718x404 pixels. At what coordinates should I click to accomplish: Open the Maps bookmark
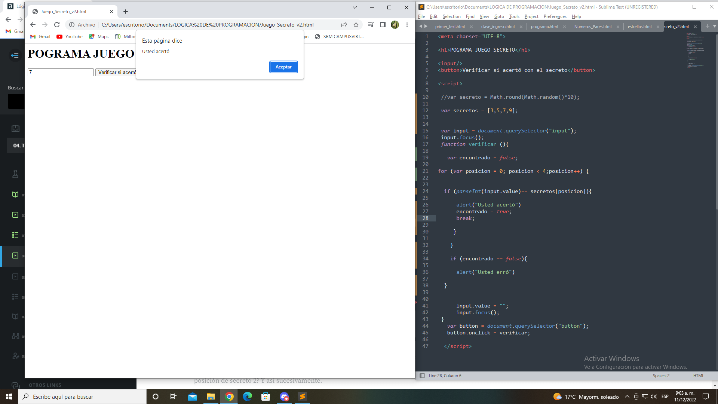(x=99, y=37)
